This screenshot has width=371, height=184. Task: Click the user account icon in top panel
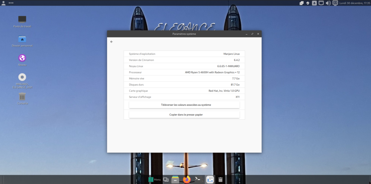4,3
